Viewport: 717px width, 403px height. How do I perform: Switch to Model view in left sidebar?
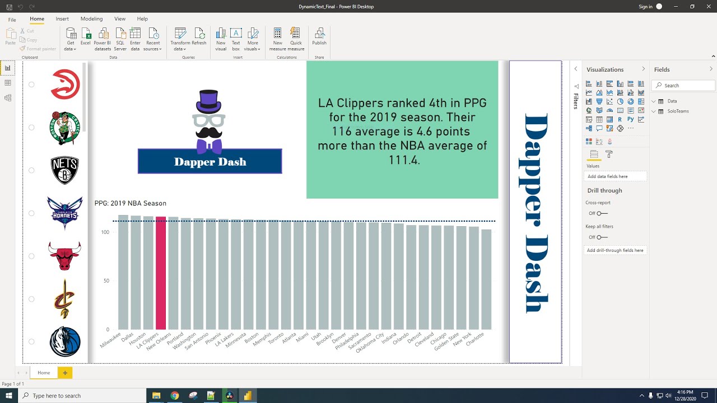click(x=8, y=98)
